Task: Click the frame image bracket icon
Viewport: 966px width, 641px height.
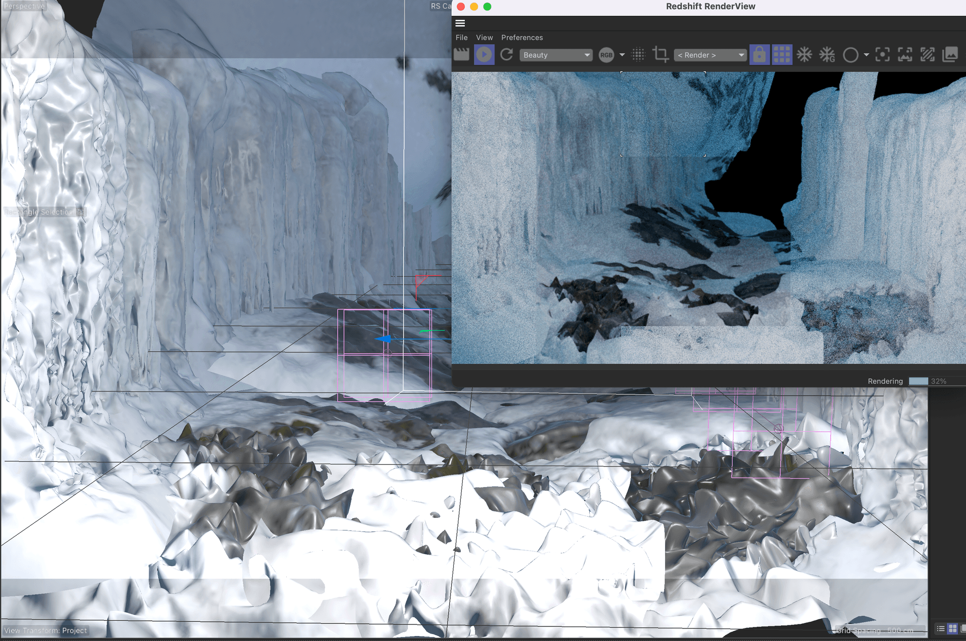Action: [905, 54]
